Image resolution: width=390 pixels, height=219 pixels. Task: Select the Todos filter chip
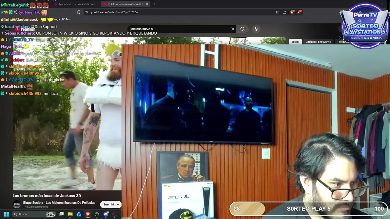point(295,42)
